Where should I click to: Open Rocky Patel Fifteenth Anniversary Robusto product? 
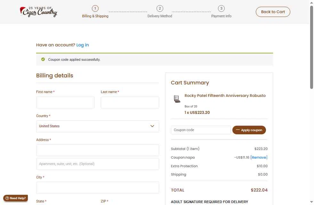click(x=225, y=96)
